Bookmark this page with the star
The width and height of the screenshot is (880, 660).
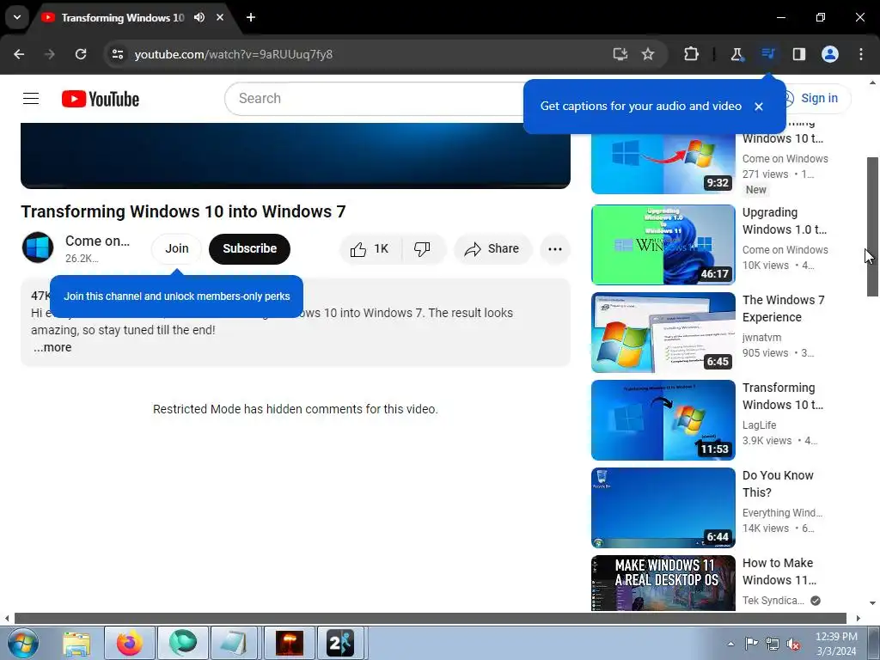648,54
